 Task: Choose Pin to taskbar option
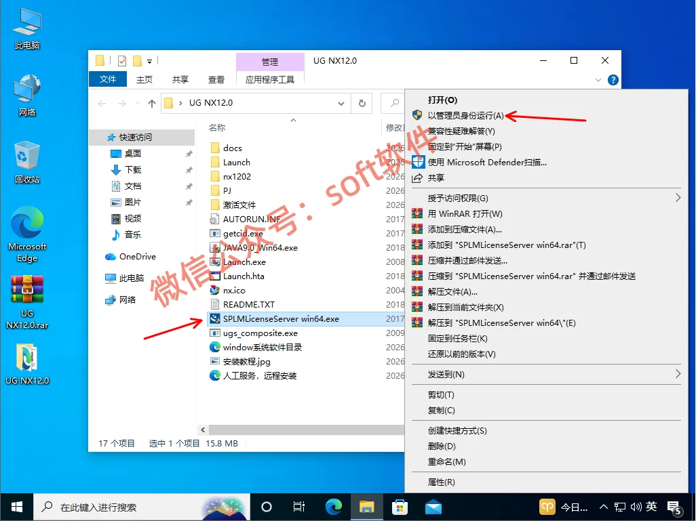[546, 338]
